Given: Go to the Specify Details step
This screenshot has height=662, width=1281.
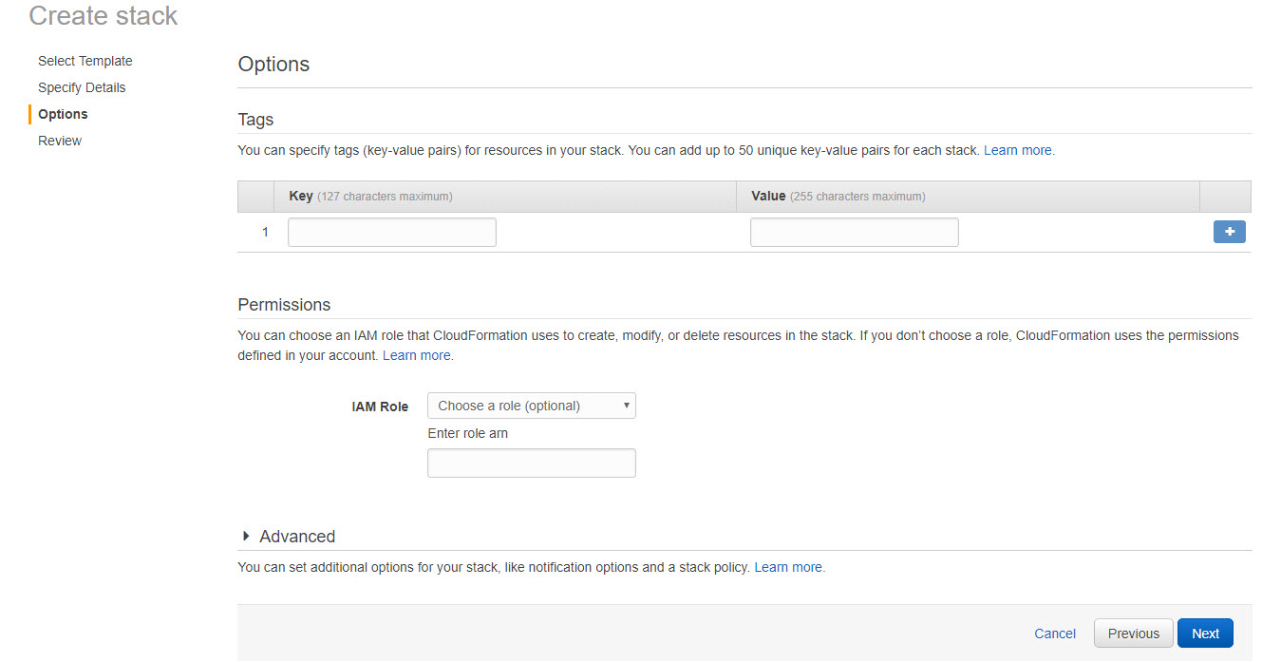Looking at the screenshot, I should pos(82,87).
